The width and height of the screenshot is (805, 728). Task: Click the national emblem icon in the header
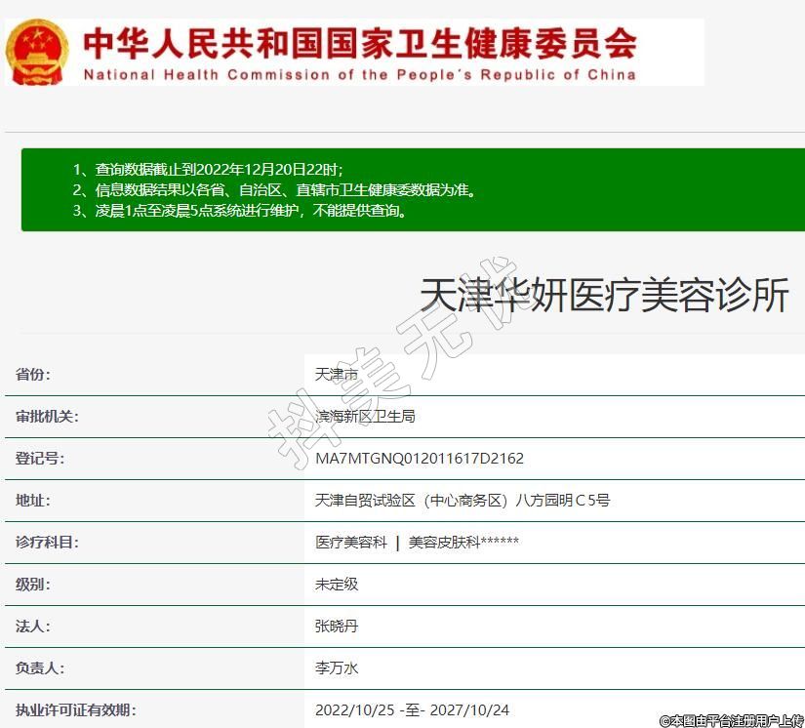point(37,51)
